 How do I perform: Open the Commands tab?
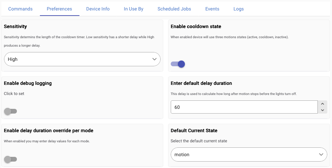point(20,9)
